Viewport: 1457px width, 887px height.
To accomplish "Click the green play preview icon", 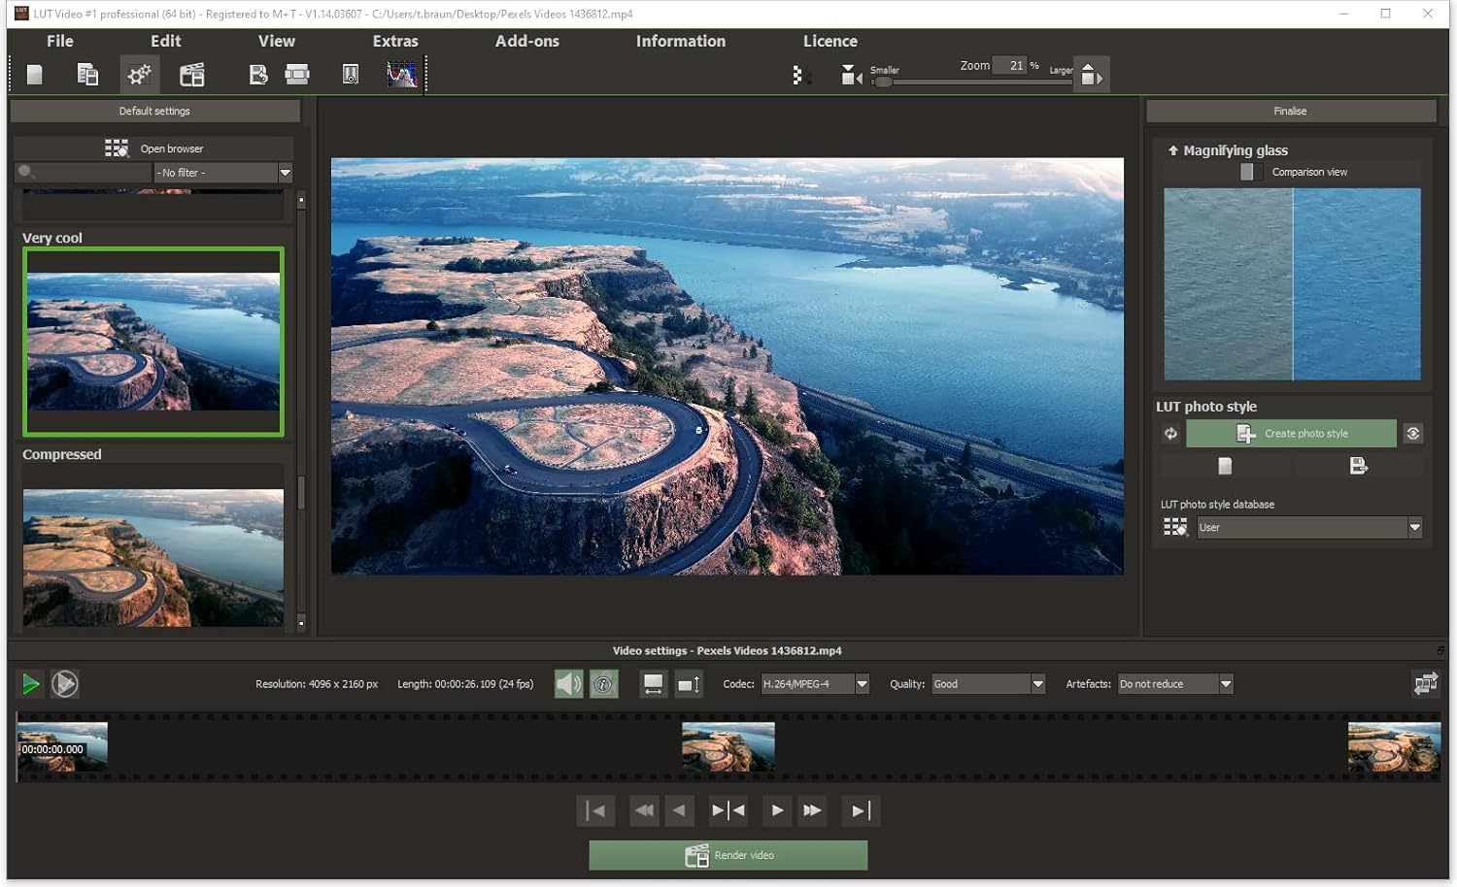I will (30, 684).
